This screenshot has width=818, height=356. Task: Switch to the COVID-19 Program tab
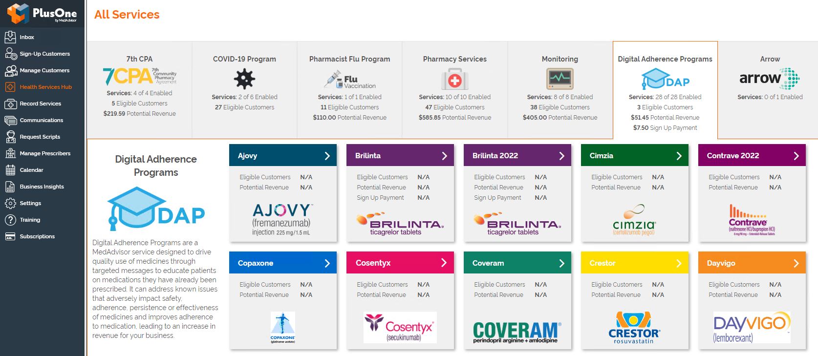pos(244,90)
